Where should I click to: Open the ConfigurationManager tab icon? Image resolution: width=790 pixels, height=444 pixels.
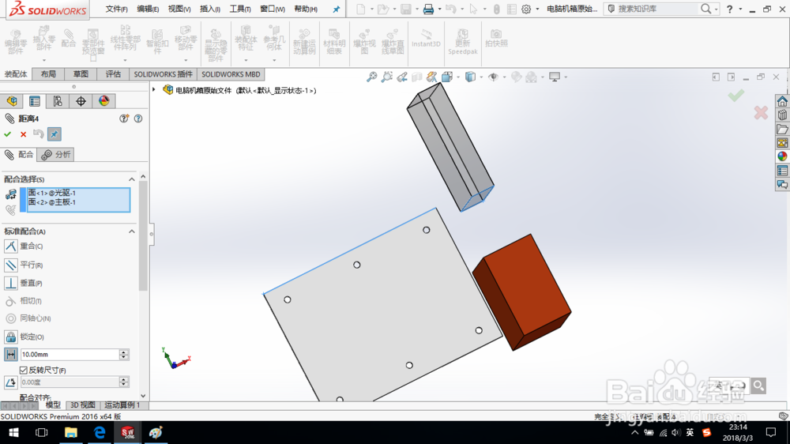coord(58,101)
